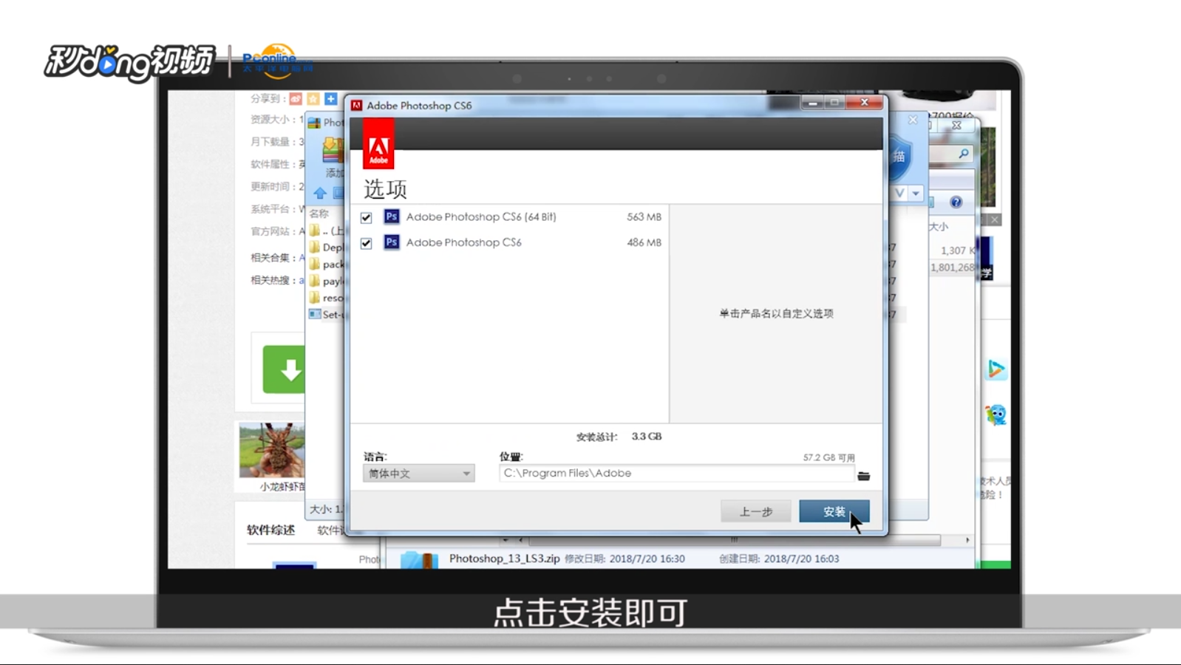The image size is (1181, 665).
Task: Click the 名称 column header in WinRAR
Action: [x=319, y=214]
